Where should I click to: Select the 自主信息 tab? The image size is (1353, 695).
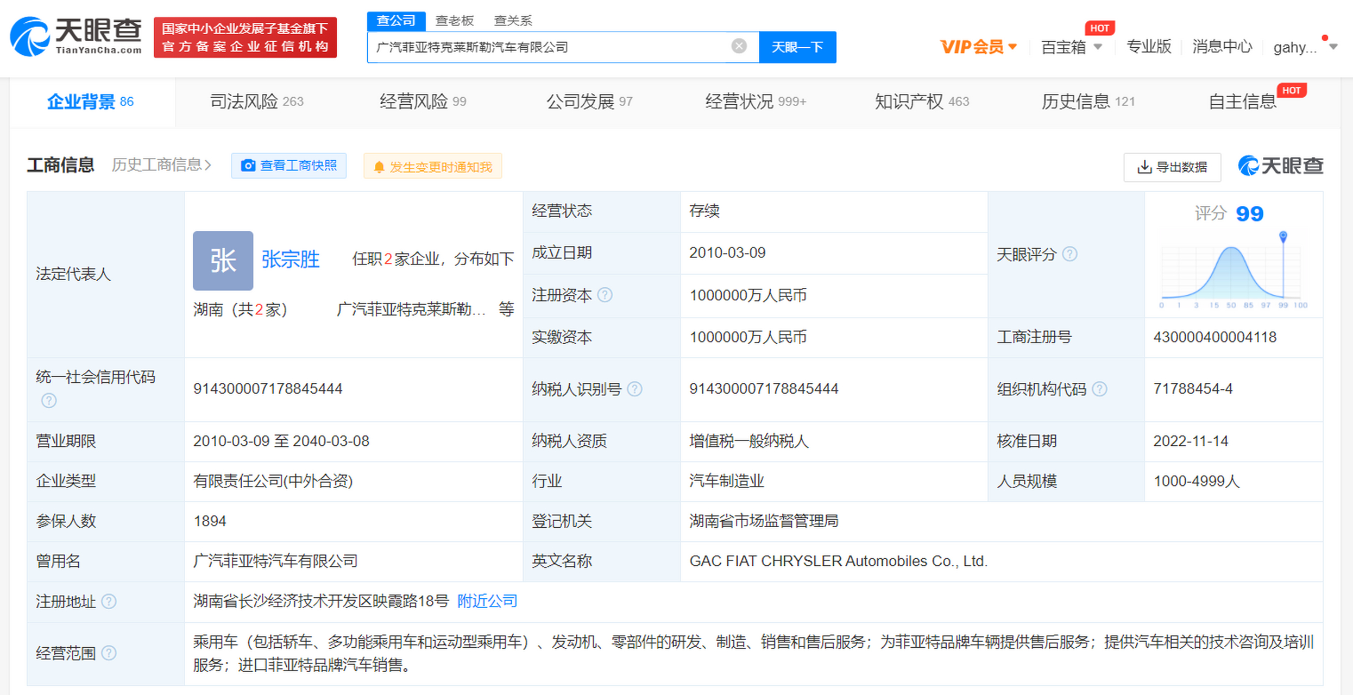coord(1242,102)
